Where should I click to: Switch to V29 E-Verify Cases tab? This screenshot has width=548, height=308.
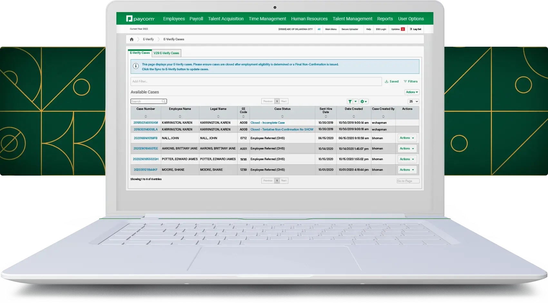tap(166, 53)
